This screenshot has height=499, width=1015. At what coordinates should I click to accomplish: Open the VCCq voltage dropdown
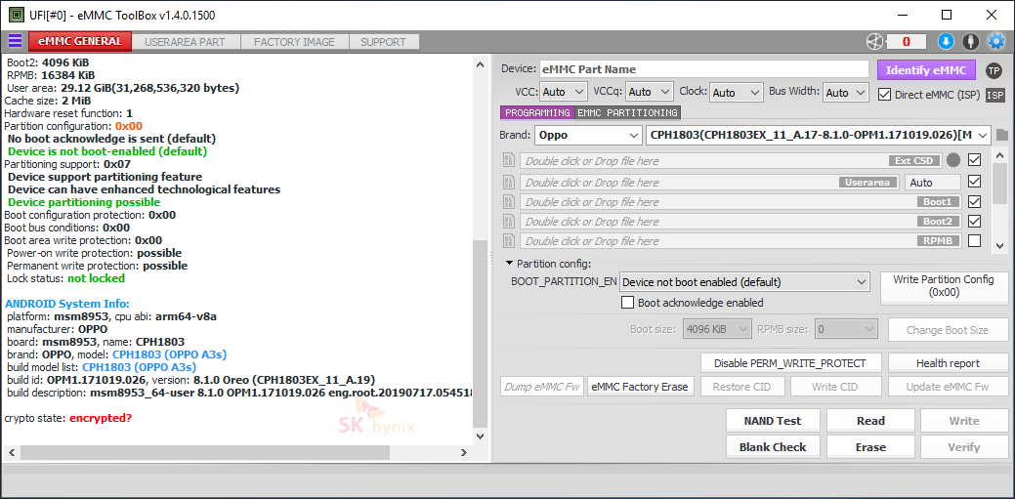pyautogui.click(x=650, y=92)
